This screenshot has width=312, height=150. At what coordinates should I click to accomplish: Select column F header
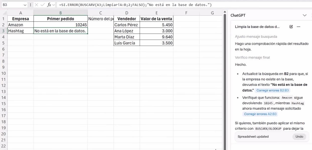pos(186,13)
